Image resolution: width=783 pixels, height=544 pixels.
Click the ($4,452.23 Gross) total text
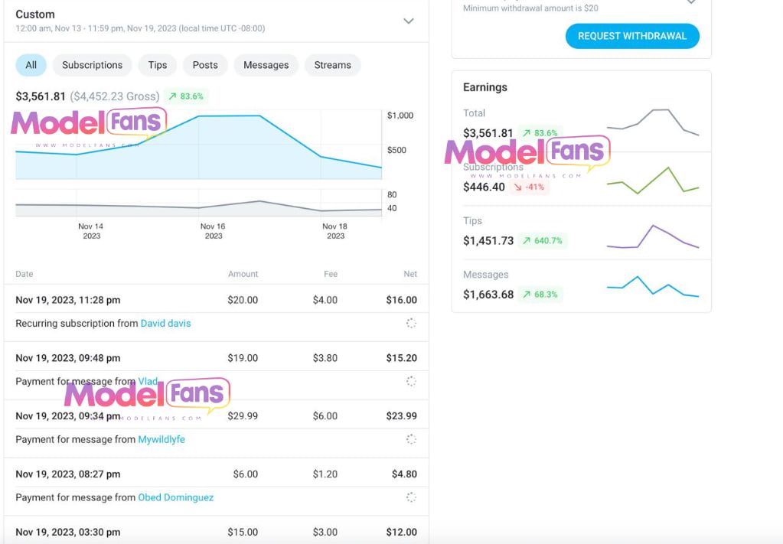(115, 96)
